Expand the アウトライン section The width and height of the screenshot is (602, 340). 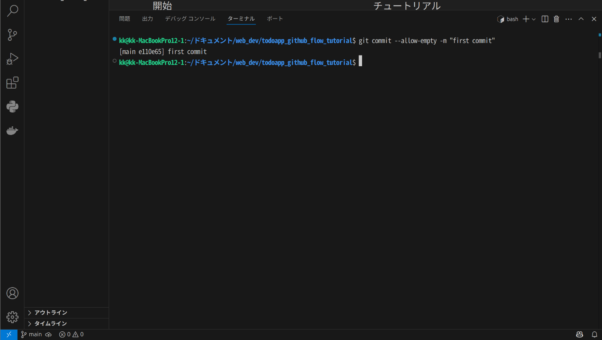coord(67,313)
